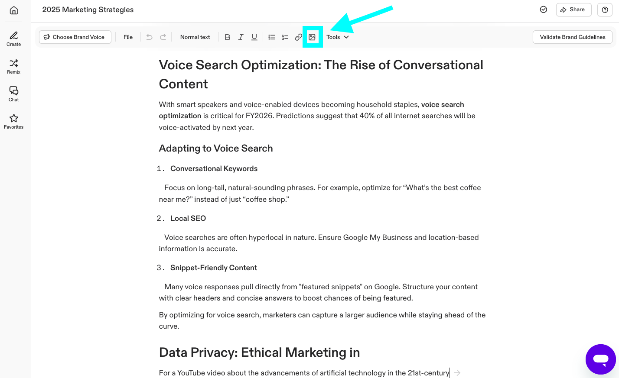This screenshot has height=378, width=619.
Task: Open the Remix tool
Action: (14, 66)
